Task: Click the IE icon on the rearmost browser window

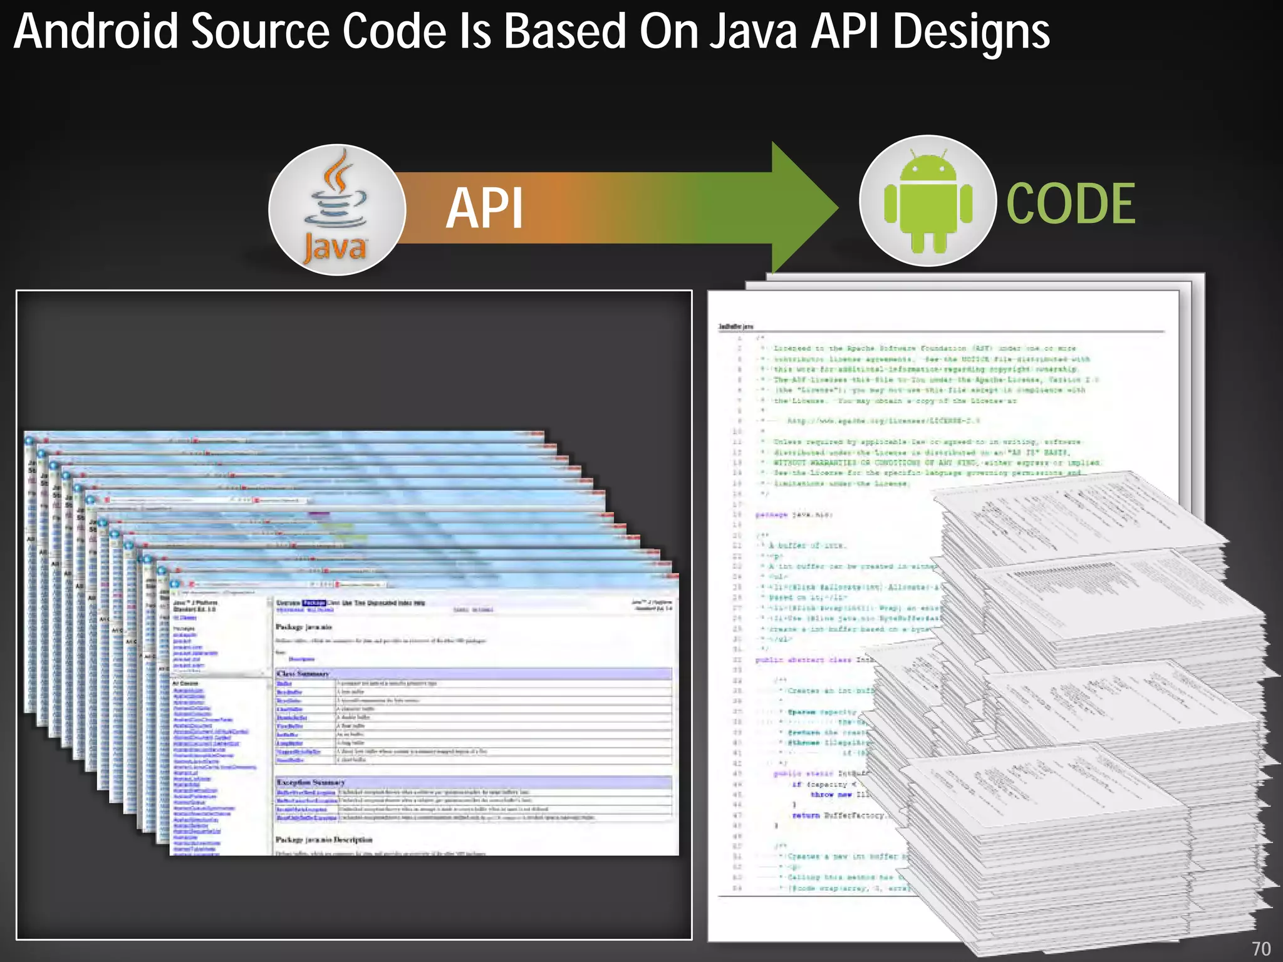Action: 29,441
